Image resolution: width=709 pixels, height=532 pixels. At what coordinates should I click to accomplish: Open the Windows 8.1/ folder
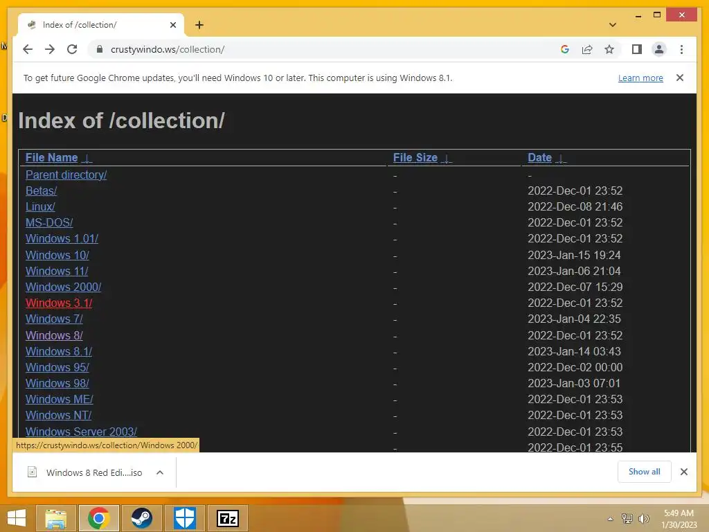59,351
